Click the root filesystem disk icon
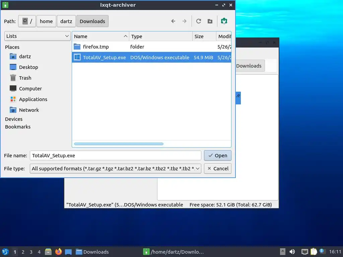This screenshot has height=257, width=343. (x=25, y=21)
